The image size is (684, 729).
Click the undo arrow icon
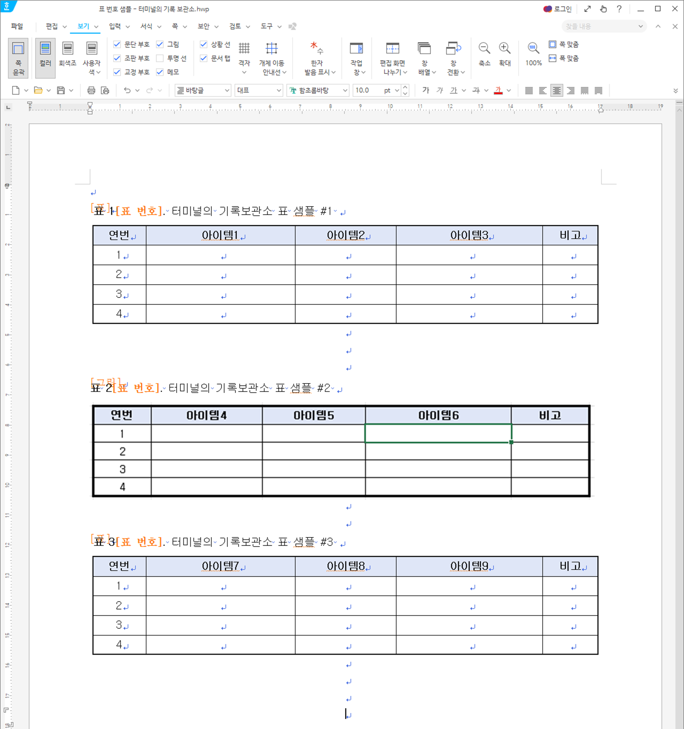[127, 90]
